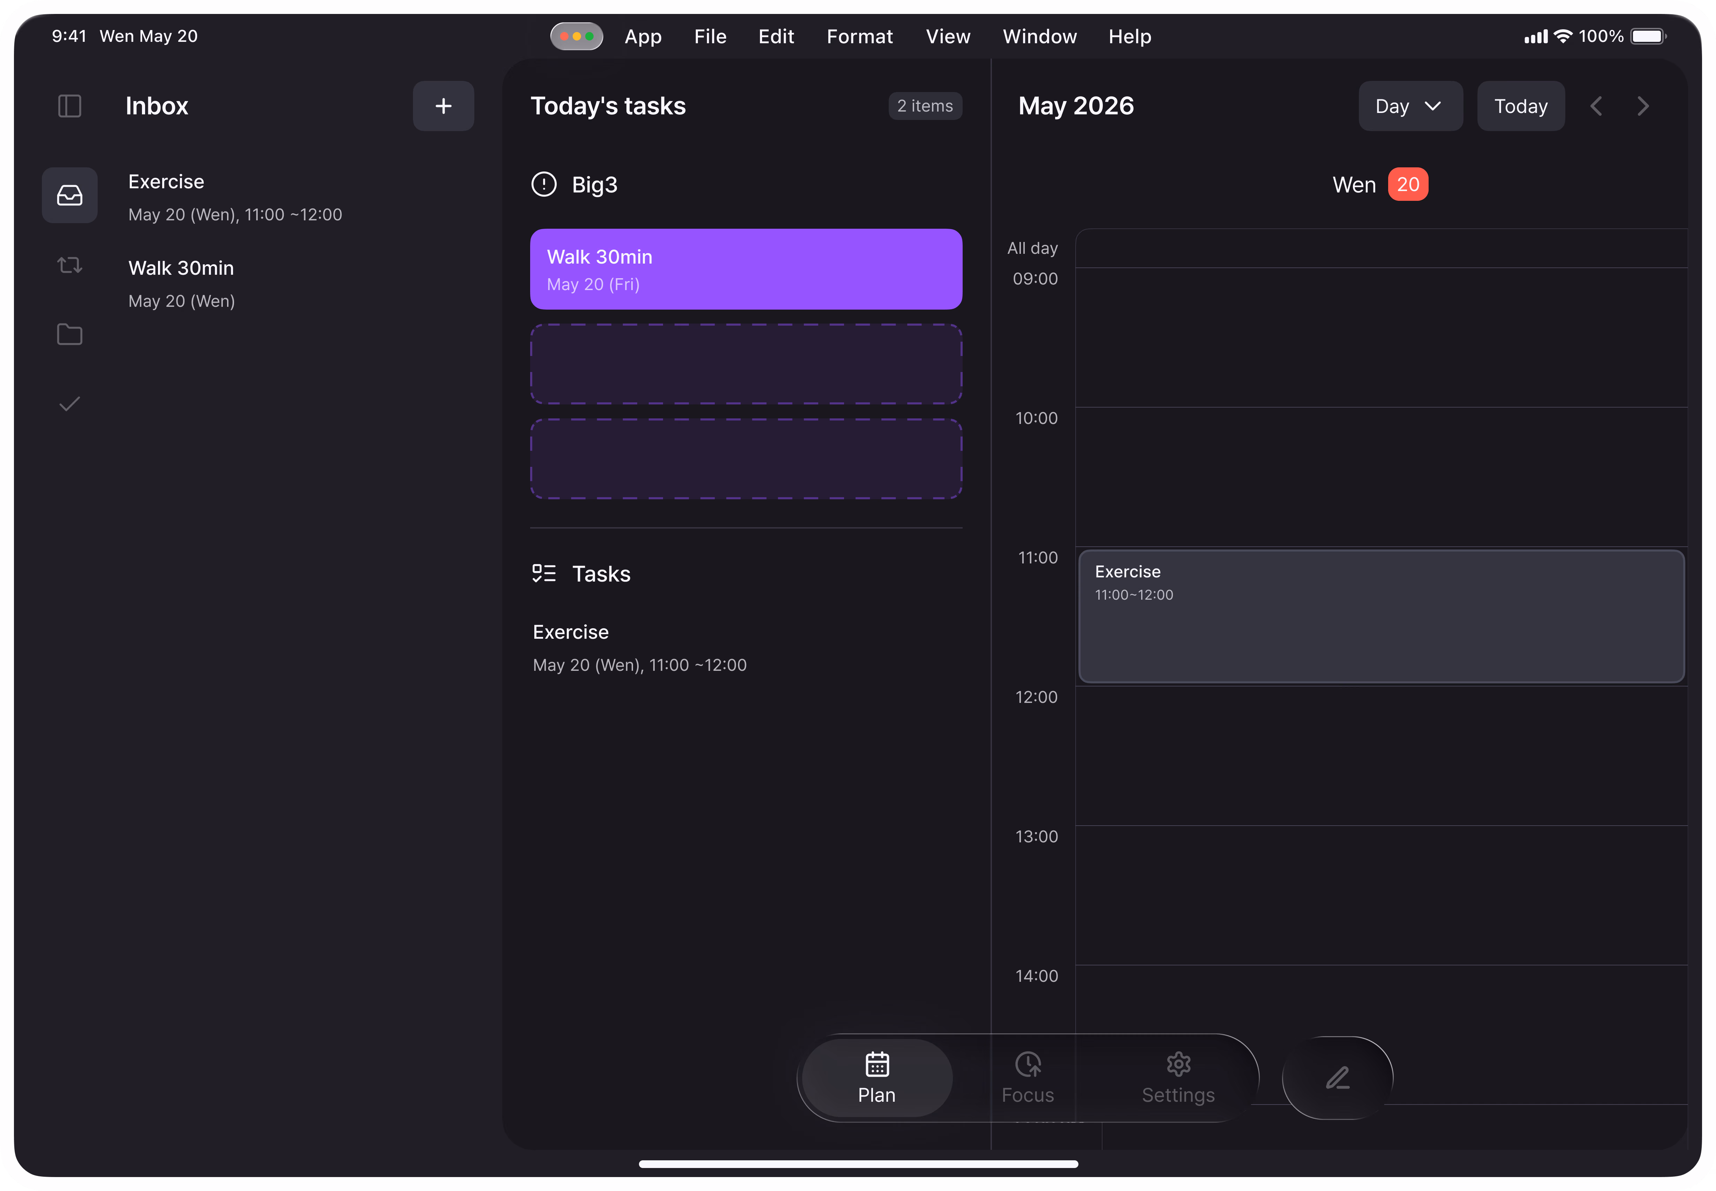Click the 12:00 time slot
Viewport: 1716px width, 1191px height.
tap(1381, 756)
